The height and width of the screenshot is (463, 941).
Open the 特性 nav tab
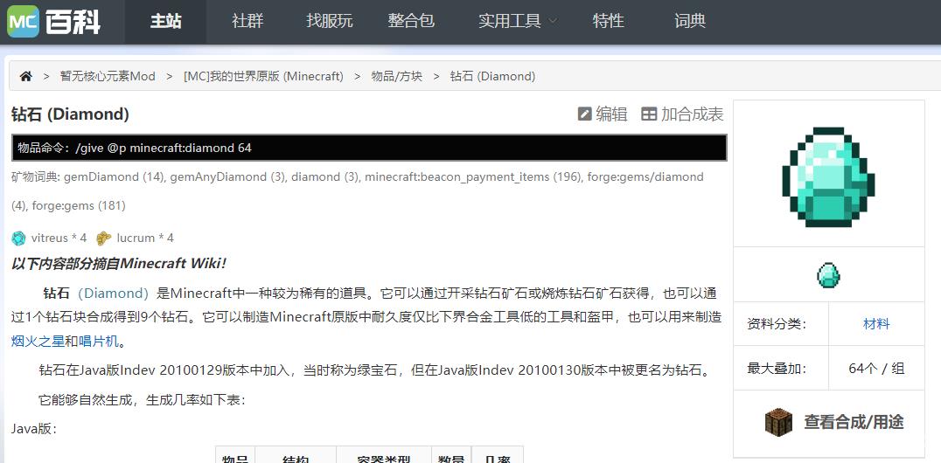tap(609, 22)
